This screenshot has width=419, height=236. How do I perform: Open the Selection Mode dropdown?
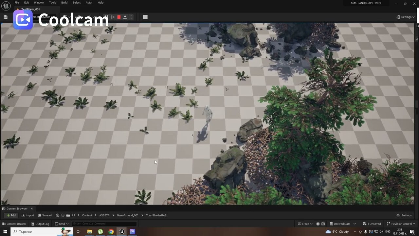pyautogui.click(x=45, y=17)
